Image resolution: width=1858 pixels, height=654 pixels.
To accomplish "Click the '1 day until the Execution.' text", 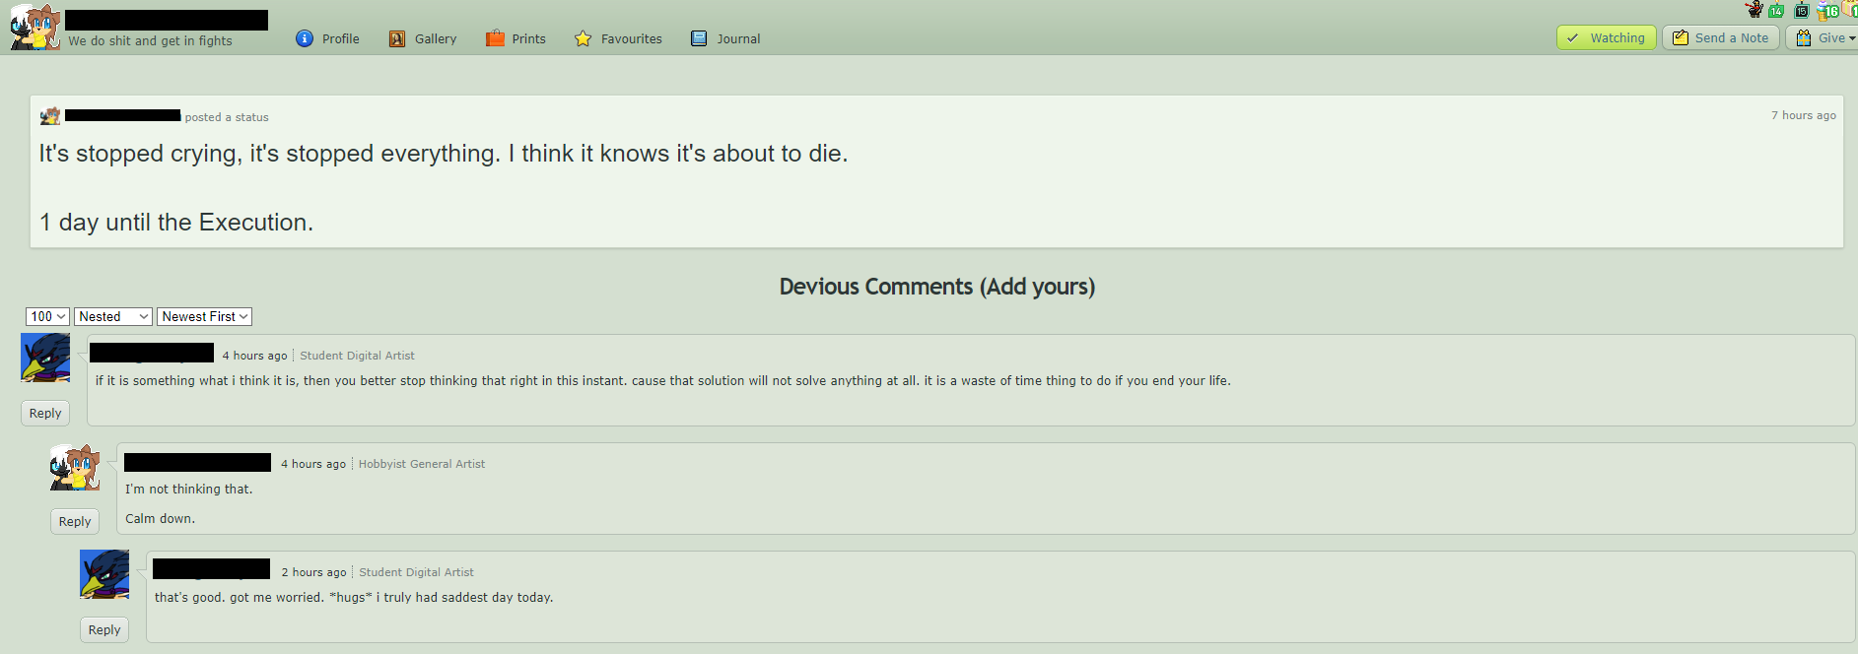I will click(176, 223).
